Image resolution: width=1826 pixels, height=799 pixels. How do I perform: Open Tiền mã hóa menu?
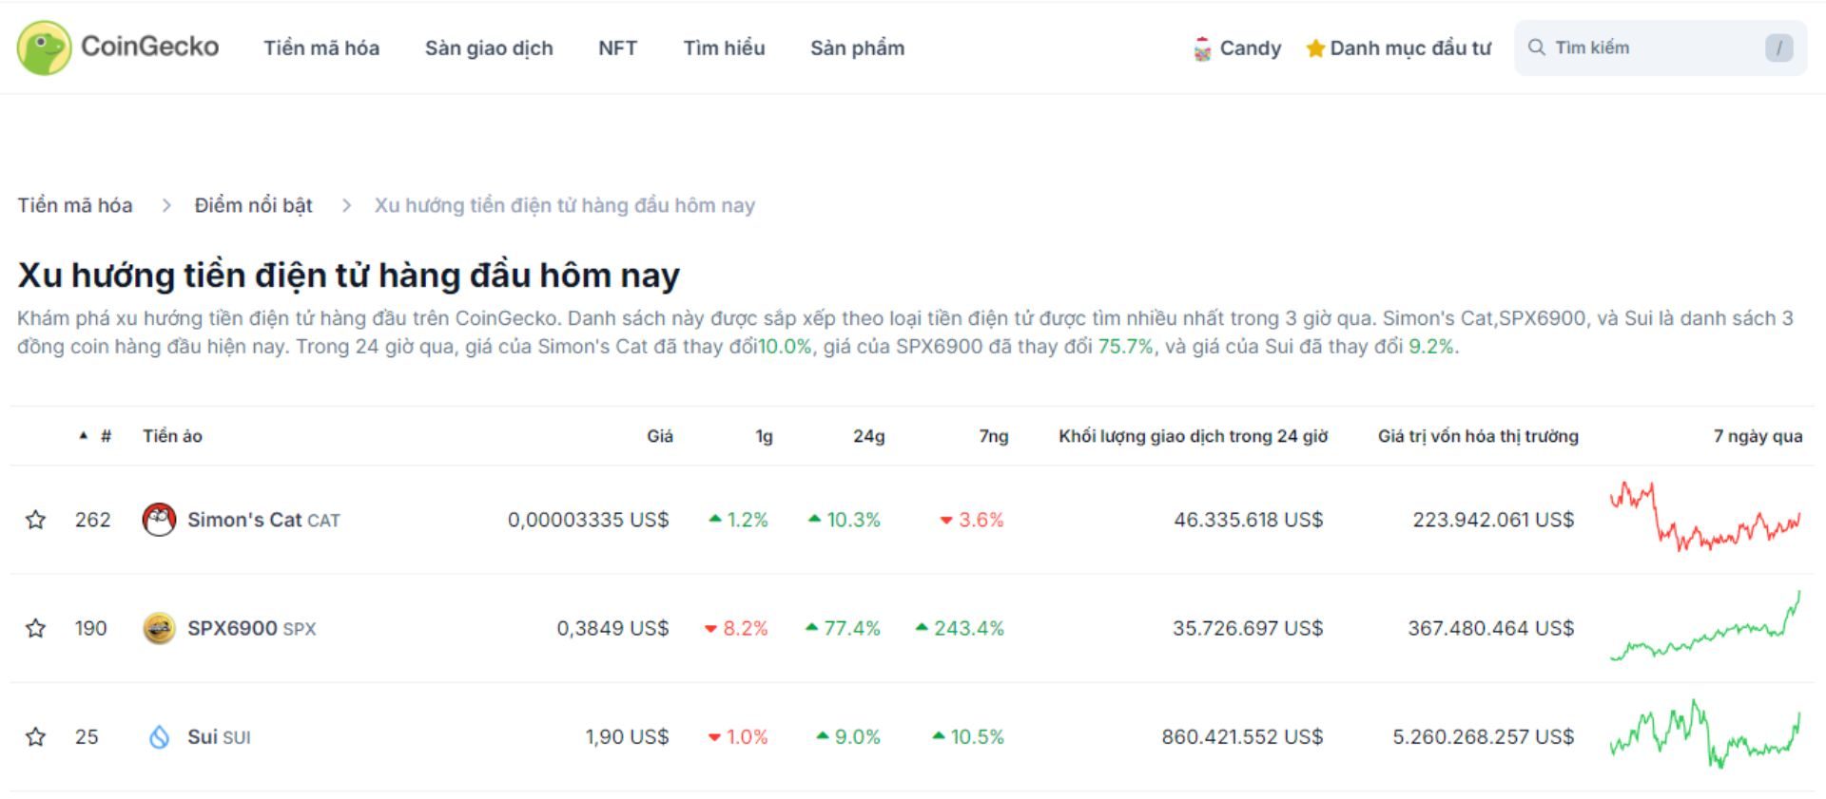click(321, 48)
